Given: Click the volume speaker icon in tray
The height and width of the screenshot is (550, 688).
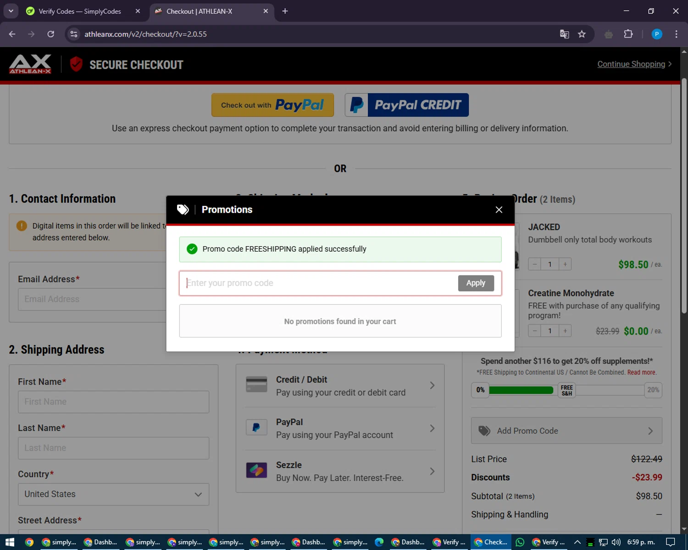Looking at the screenshot, I should [x=616, y=542].
